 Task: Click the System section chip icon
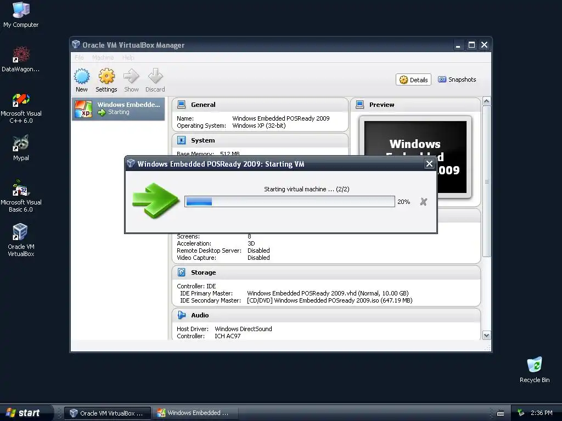pyautogui.click(x=181, y=140)
